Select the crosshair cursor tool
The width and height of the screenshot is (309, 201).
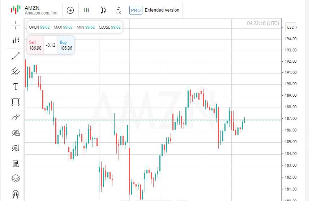(x=16, y=25)
